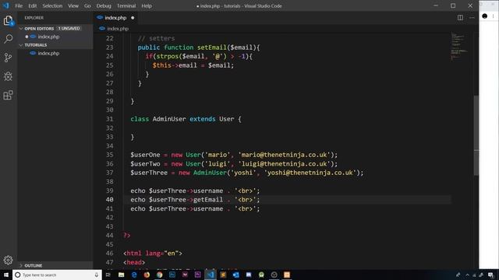Select index.php under Tutorials folder
The width and height of the screenshot is (499, 280).
[48, 54]
